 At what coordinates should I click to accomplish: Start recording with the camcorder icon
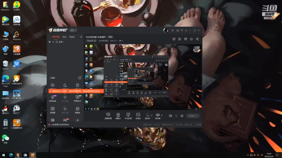click(x=171, y=116)
